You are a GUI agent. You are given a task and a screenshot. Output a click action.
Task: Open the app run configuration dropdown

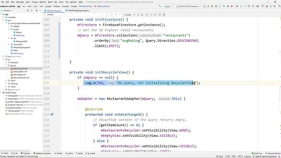tap(168, 6)
